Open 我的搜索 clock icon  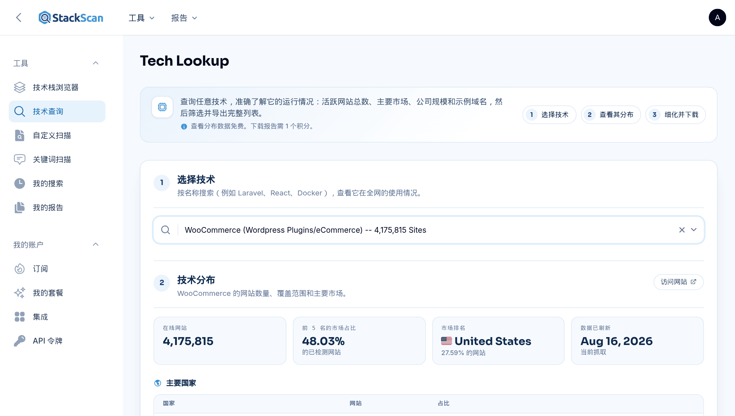[x=19, y=183]
